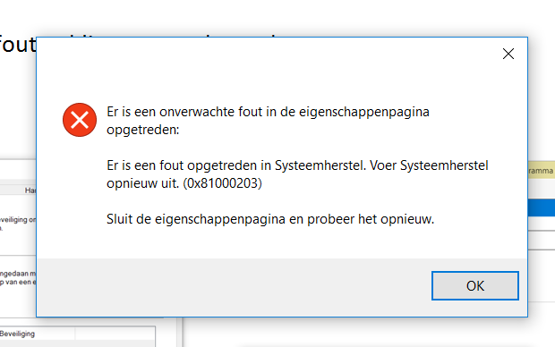Screen dimensions: 555x347
Task: Click the OK button in error dialog
Action: [475, 286]
